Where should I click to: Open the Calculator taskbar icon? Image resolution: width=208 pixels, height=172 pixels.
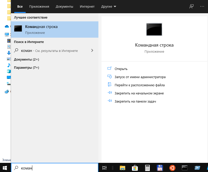pos(147,168)
